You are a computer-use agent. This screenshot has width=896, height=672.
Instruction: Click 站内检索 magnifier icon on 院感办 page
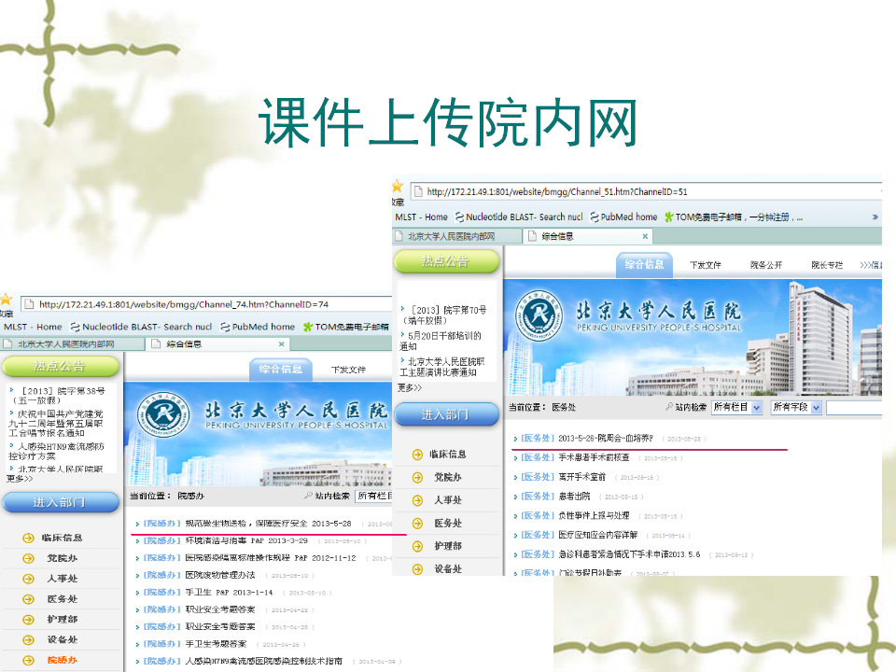309,496
